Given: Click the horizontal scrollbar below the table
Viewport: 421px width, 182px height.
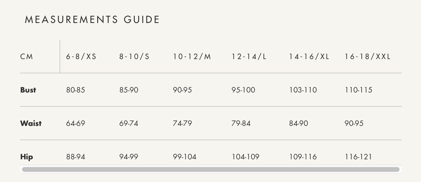Looking at the screenshot, I should [x=210, y=169].
